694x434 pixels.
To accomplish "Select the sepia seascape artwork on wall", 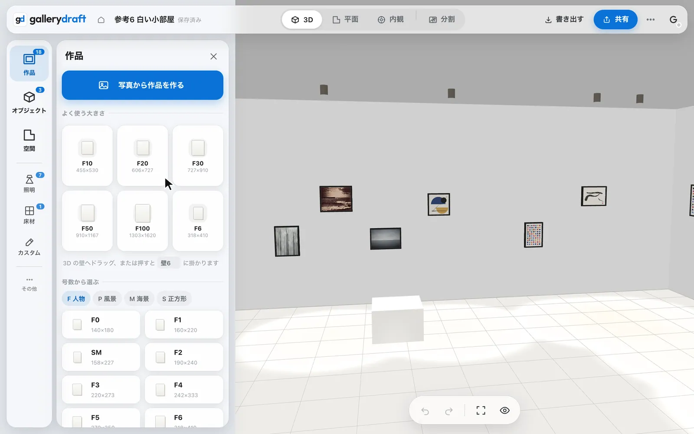I will click(336, 199).
